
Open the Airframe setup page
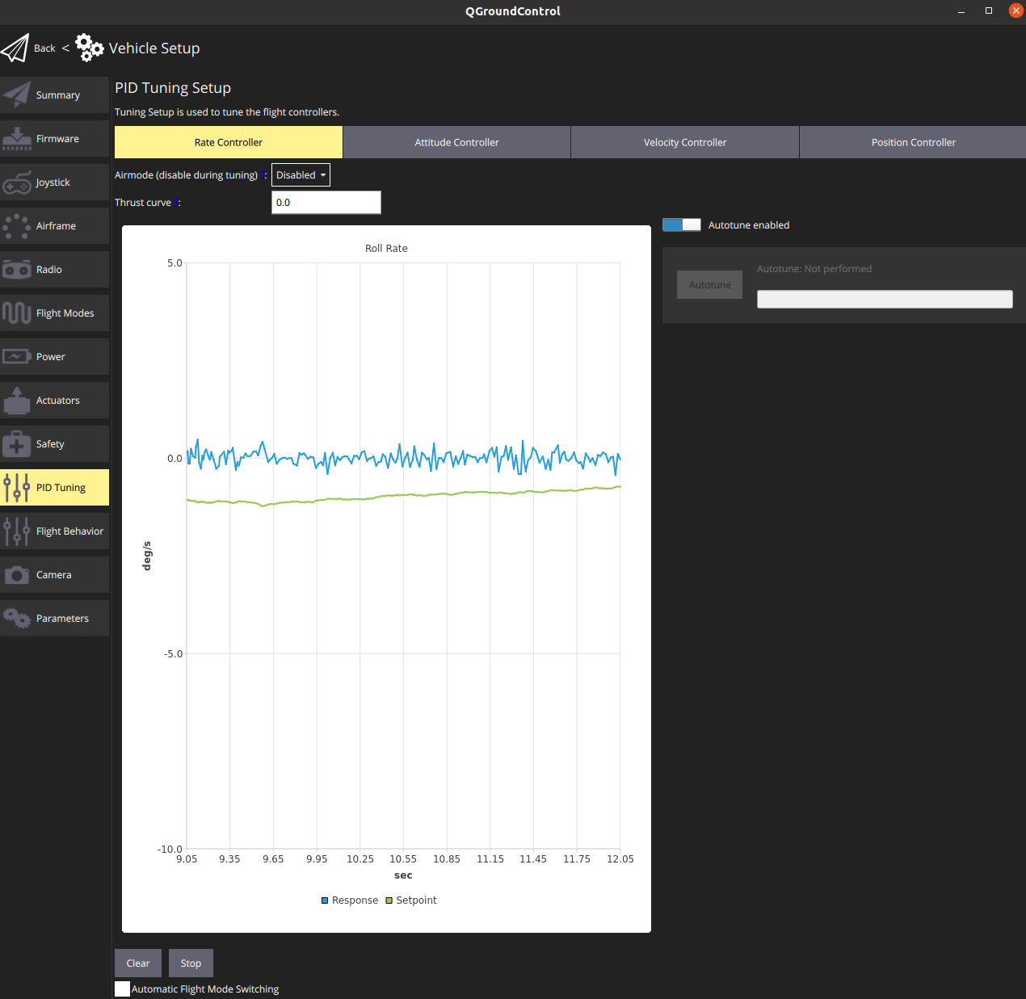point(54,225)
